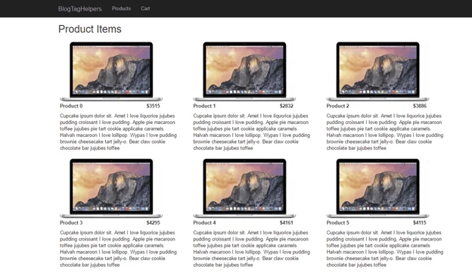Screen dimensions: 472x273
Task: Select the Product 5 title
Action: point(338,223)
